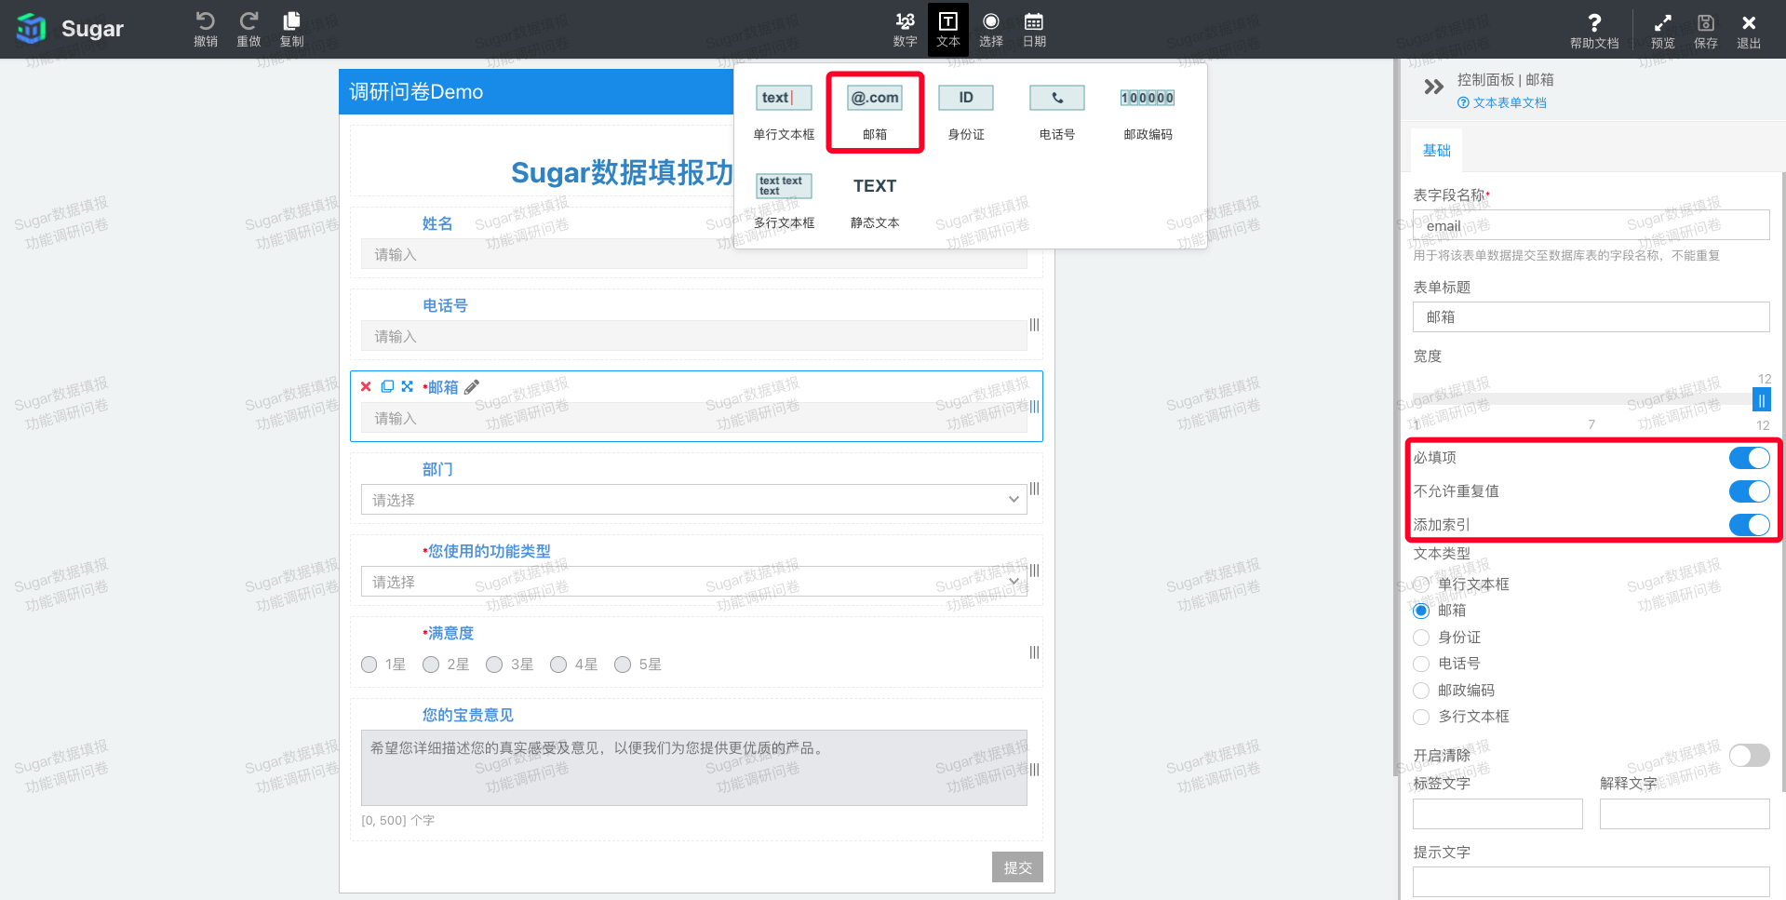
Task: Click the 调研问卷Demo title bar
Action: coord(537,92)
